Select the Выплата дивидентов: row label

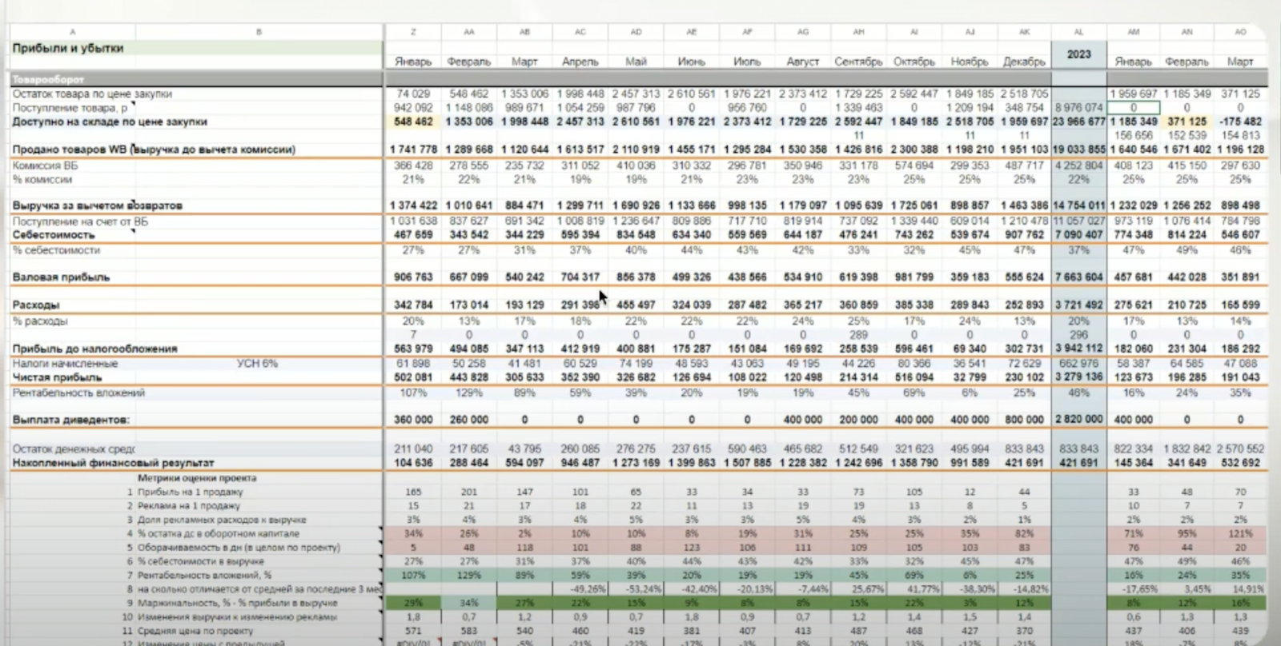click(71, 420)
